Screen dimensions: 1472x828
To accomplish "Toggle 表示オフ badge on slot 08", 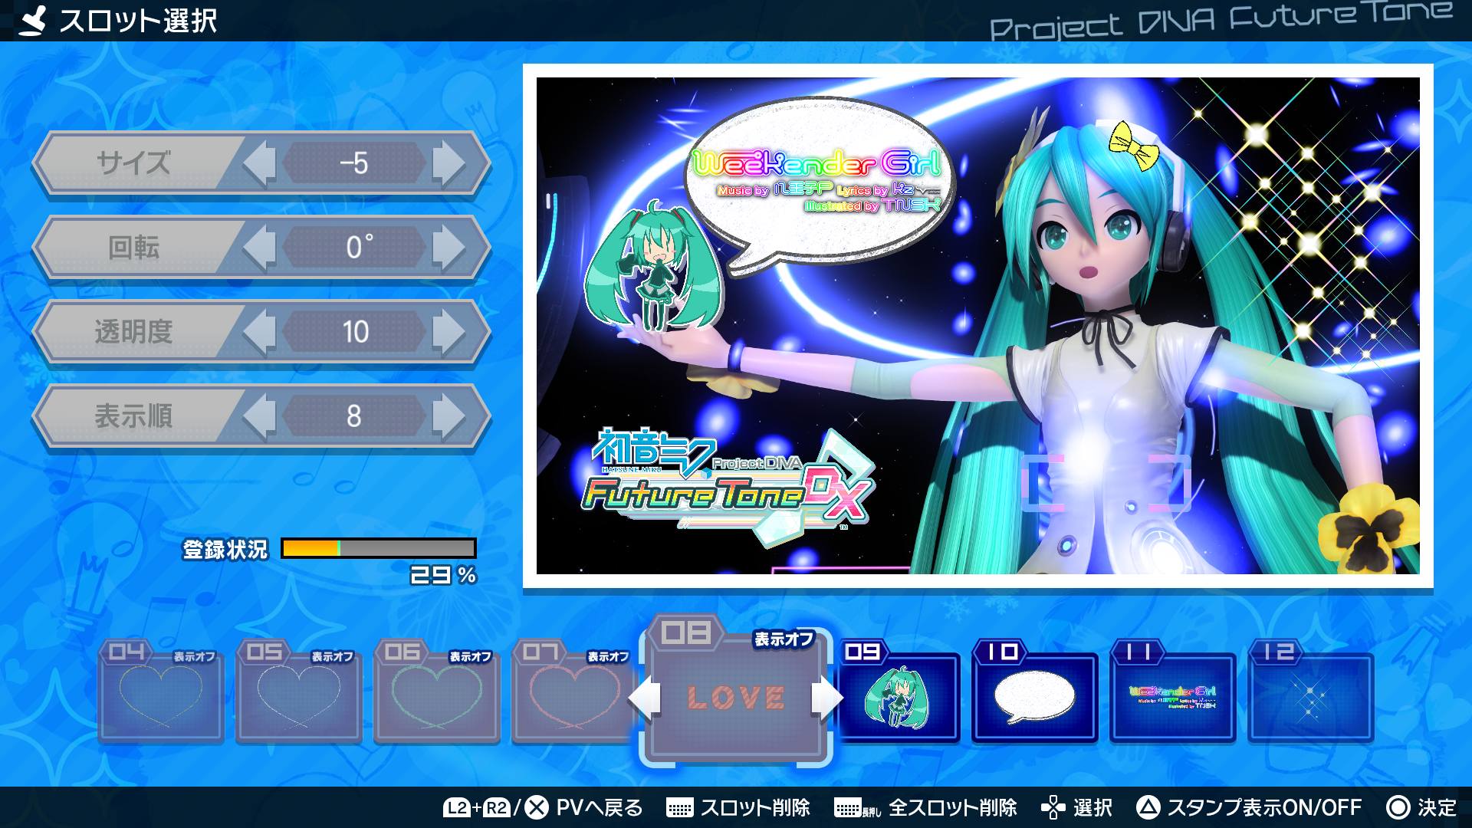I will 783,639.
